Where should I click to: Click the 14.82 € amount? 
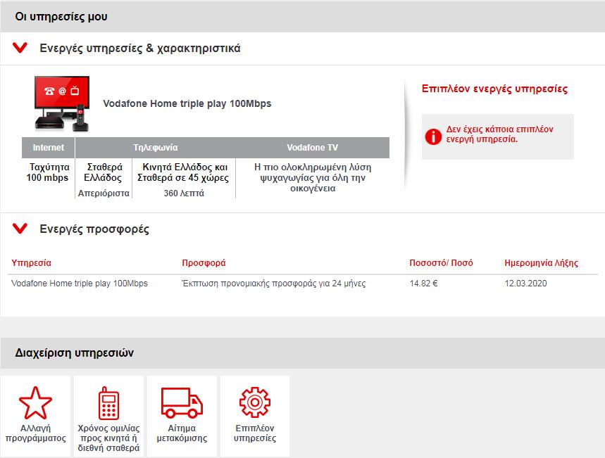click(x=424, y=284)
